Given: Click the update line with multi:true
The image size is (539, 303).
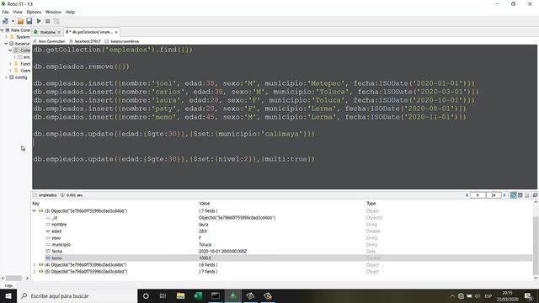Looking at the screenshot, I should 174,159.
